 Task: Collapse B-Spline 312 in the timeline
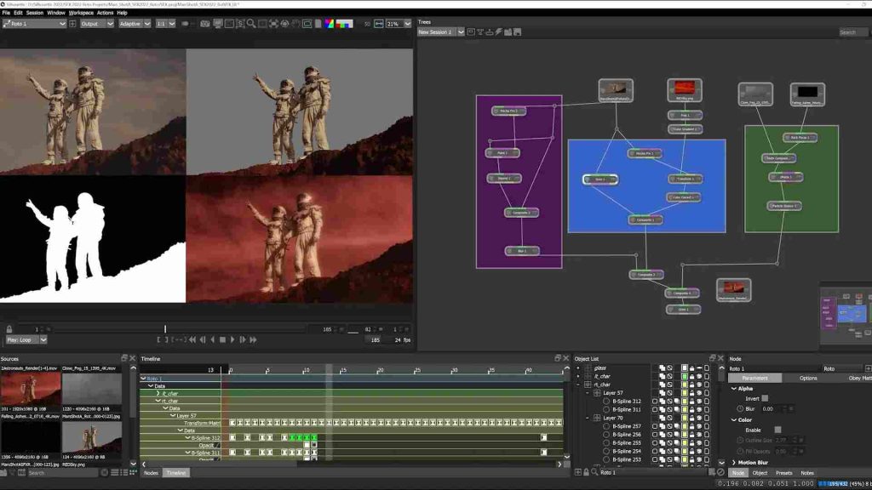(188, 438)
